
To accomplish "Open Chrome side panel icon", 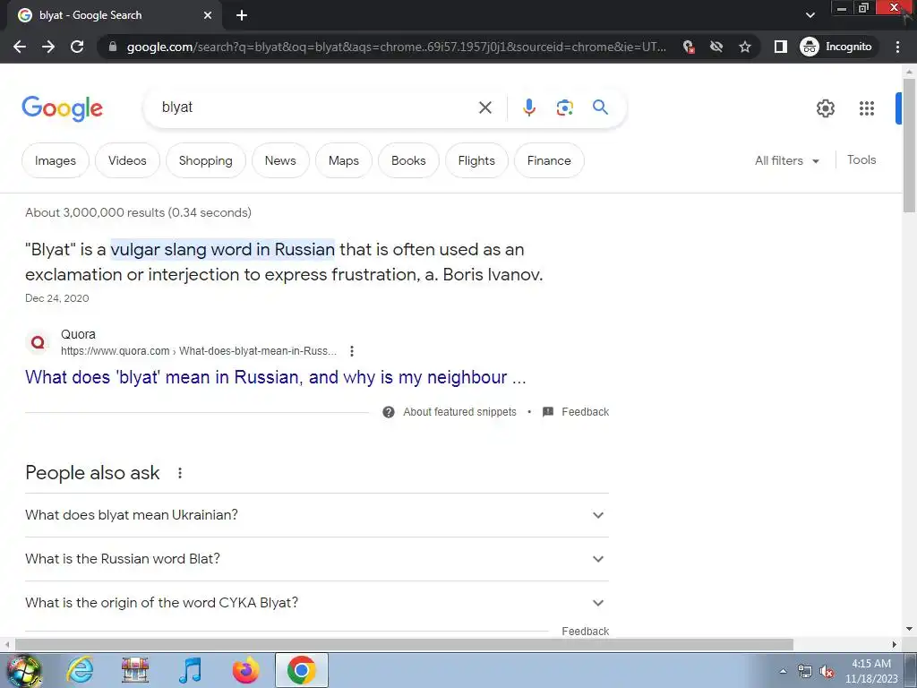I will point(780,47).
